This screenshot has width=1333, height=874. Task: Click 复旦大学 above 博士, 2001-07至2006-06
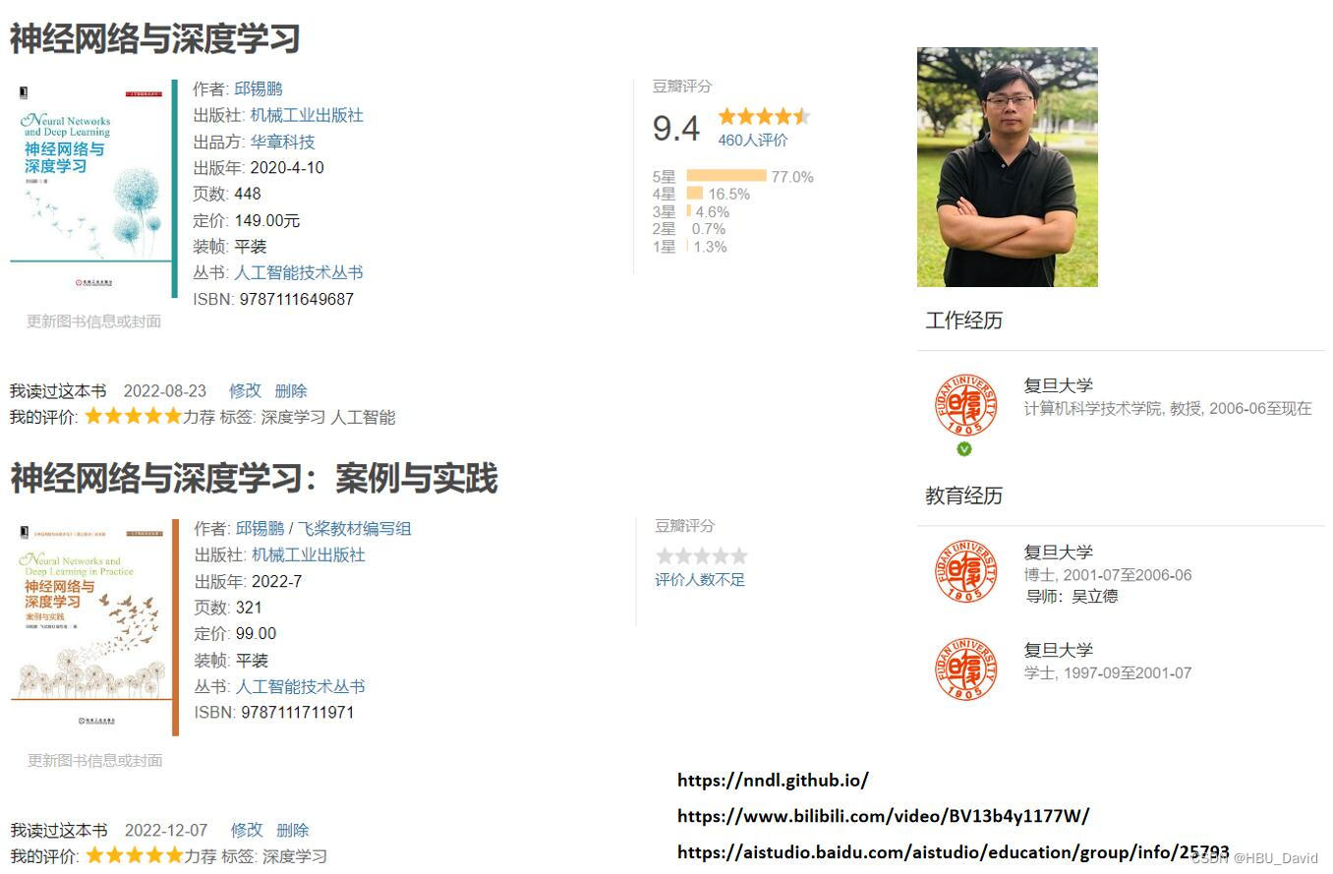(1059, 553)
